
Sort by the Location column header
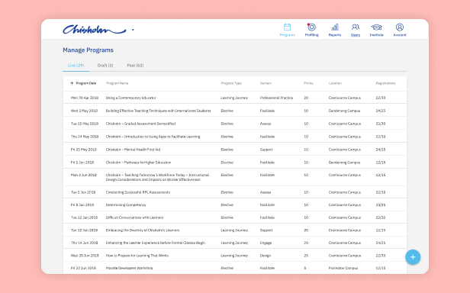[335, 83]
